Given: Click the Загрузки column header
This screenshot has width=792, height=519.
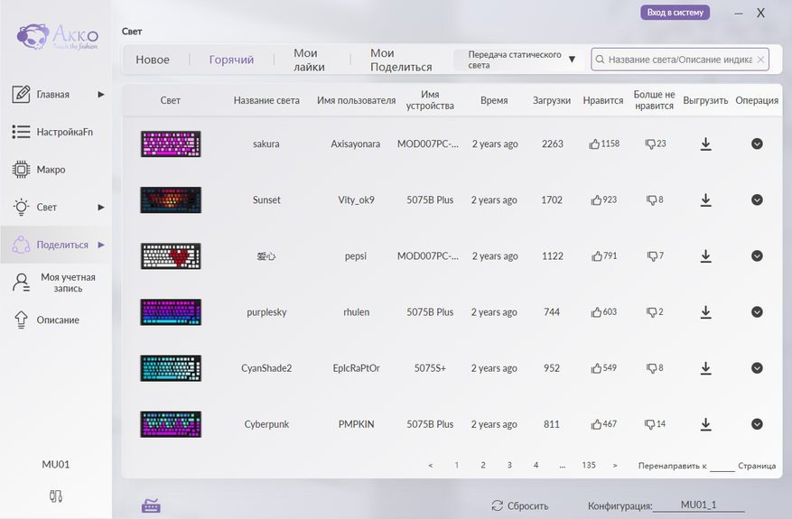Looking at the screenshot, I should pos(552,100).
